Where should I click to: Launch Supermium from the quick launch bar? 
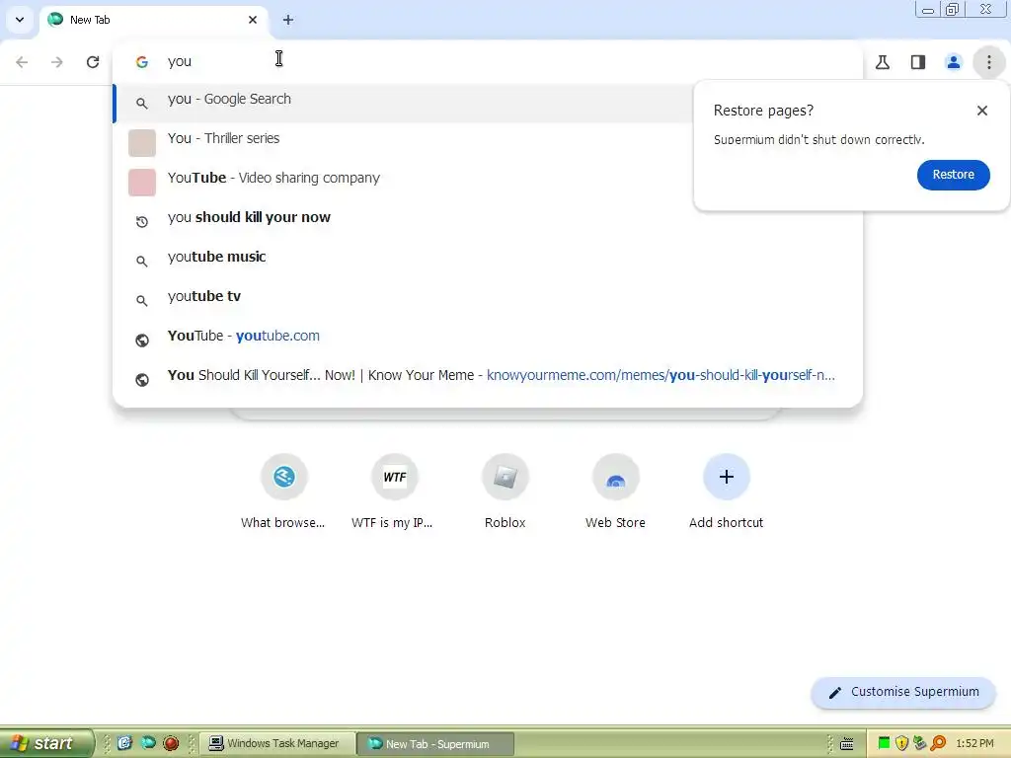coord(148,743)
